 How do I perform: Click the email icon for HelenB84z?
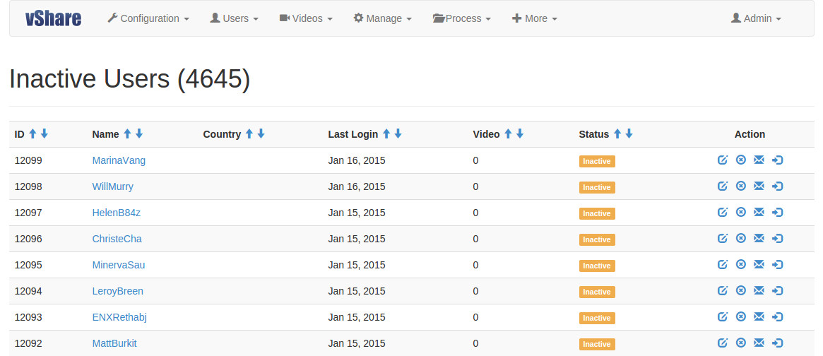(x=759, y=213)
